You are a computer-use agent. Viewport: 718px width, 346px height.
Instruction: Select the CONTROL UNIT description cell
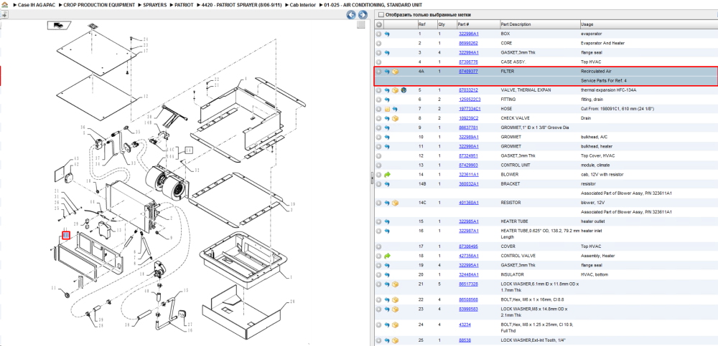coord(516,165)
